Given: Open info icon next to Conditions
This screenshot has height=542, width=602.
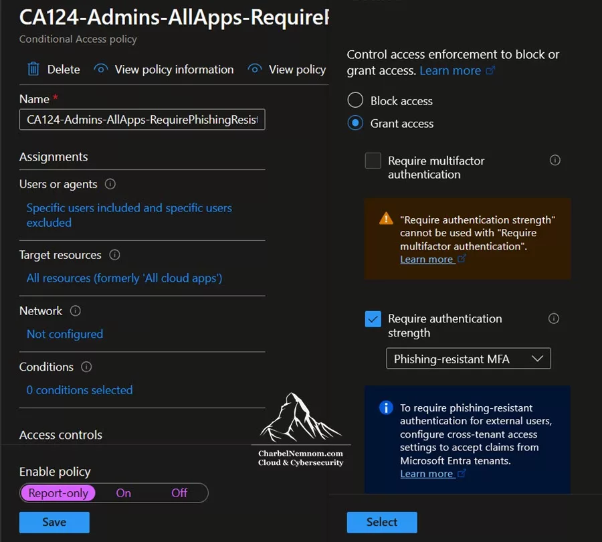Looking at the screenshot, I should (86, 367).
